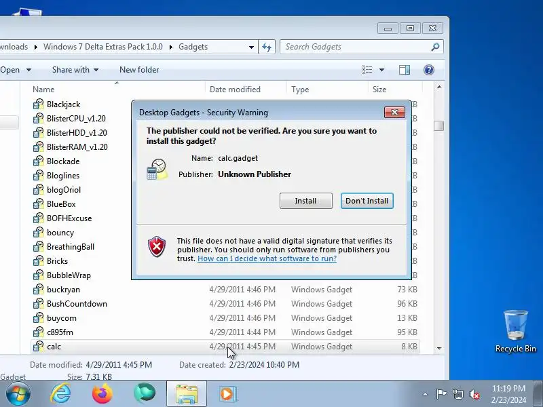Sort files by the Size column header
The height and width of the screenshot is (407, 543).
[x=379, y=90]
